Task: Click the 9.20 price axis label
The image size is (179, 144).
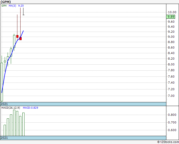Action: [171, 32]
